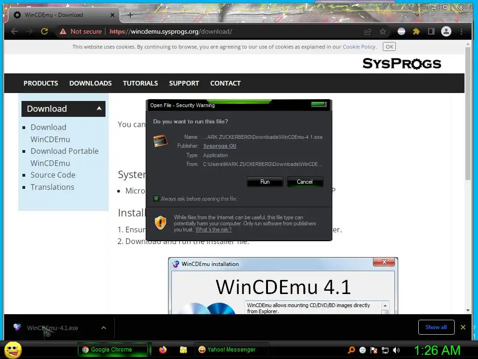This screenshot has width=478, height=359.
Task: Click the magnifier icon in system tray
Action: [x=351, y=350]
